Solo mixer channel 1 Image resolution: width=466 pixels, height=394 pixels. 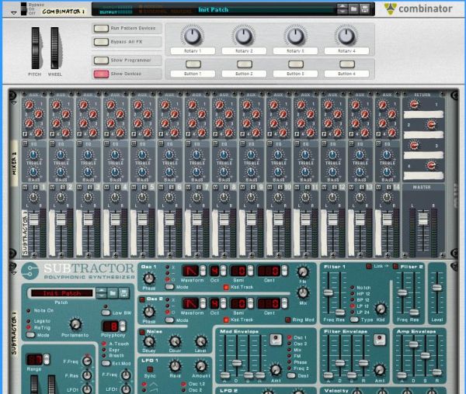36,187
